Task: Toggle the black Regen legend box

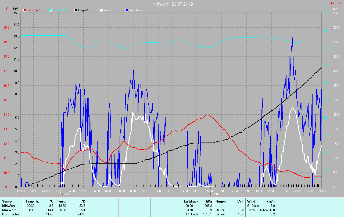Action: (x=76, y=10)
